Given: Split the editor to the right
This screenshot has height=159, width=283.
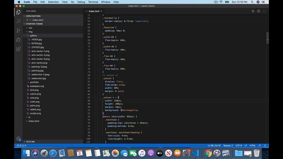Looking at the screenshot, I should (259, 11).
